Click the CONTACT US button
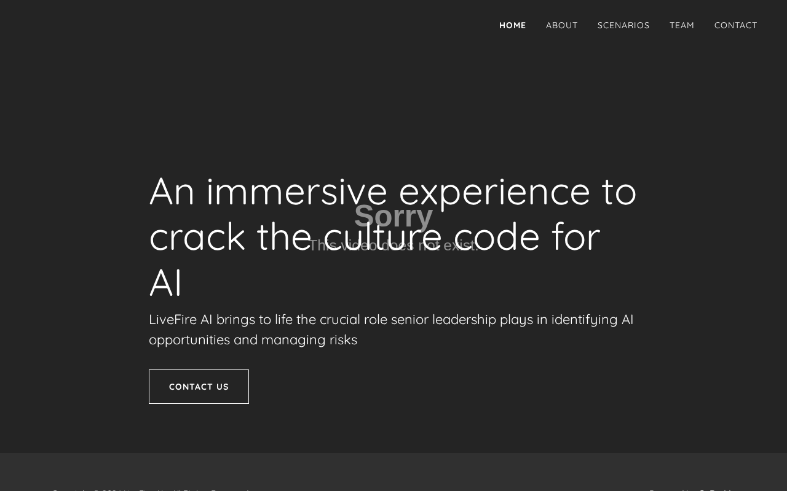787x491 pixels. pyautogui.click(x=199, y=387)
